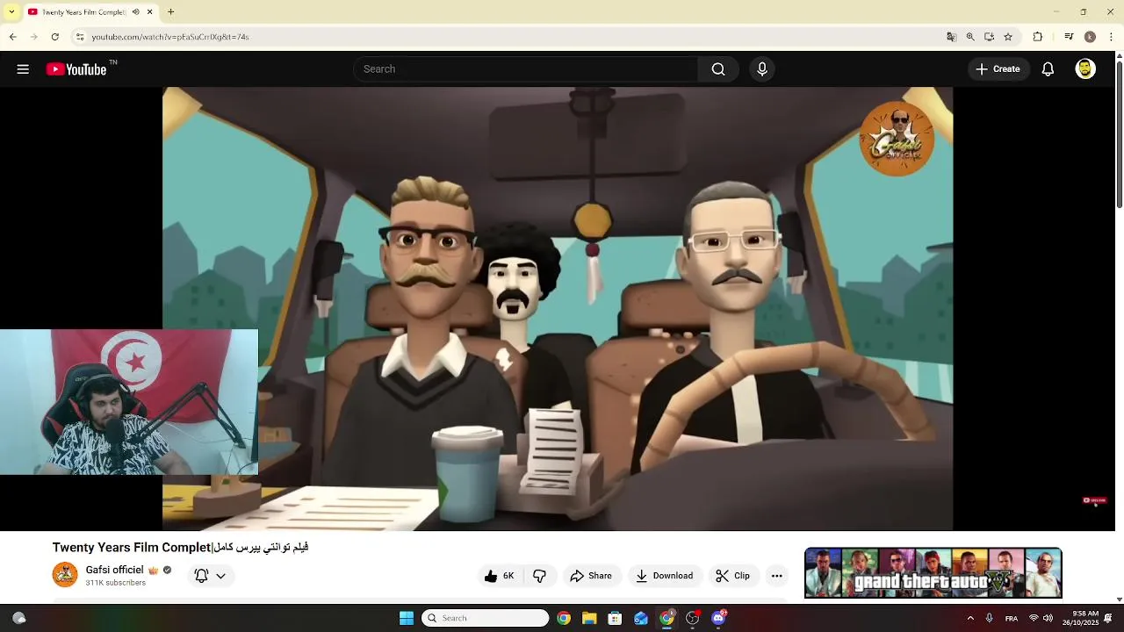Mute tab via speaker icon on tab
This screenshot has height=632, width=1124.
click(x=135, y=12)
